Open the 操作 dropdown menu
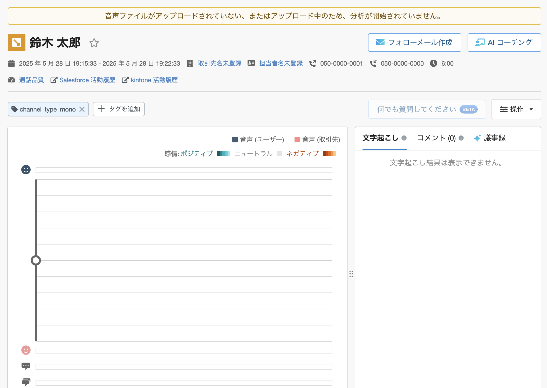This screenshot has width=547, height=388. coord(516,109)
